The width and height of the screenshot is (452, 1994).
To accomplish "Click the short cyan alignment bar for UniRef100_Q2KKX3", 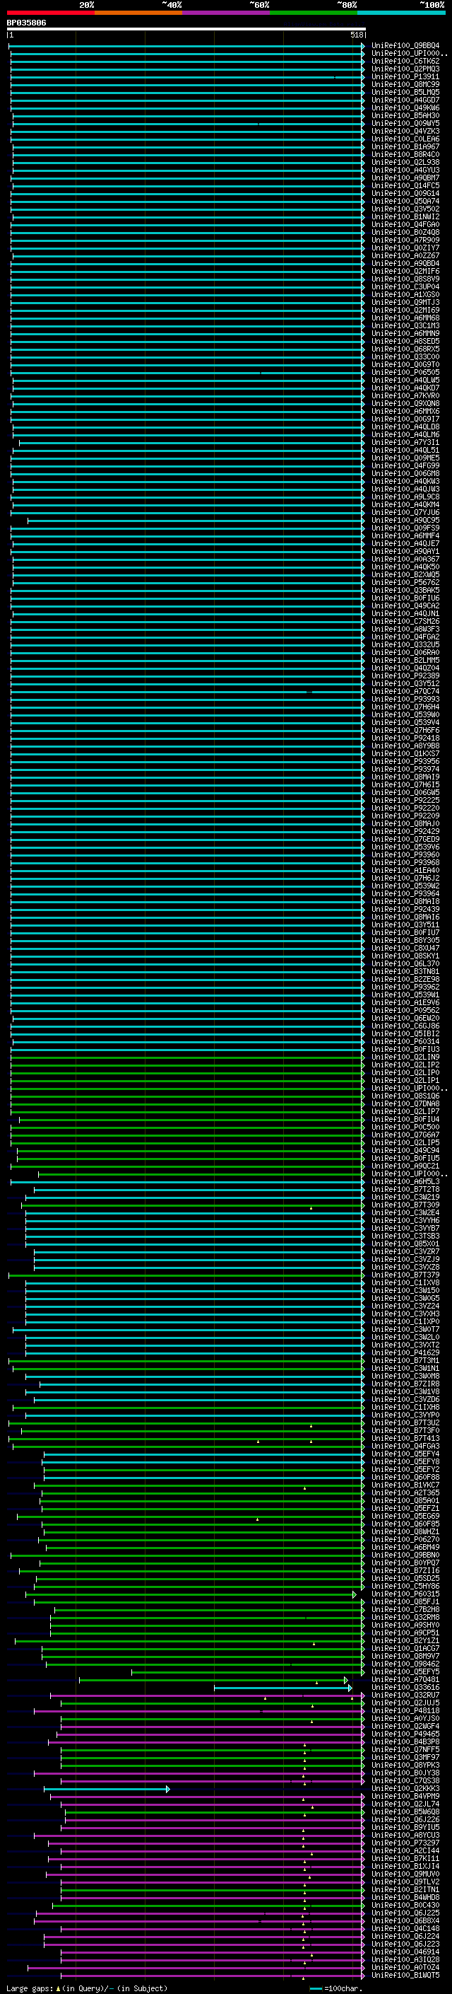I will coord(107,1788).
